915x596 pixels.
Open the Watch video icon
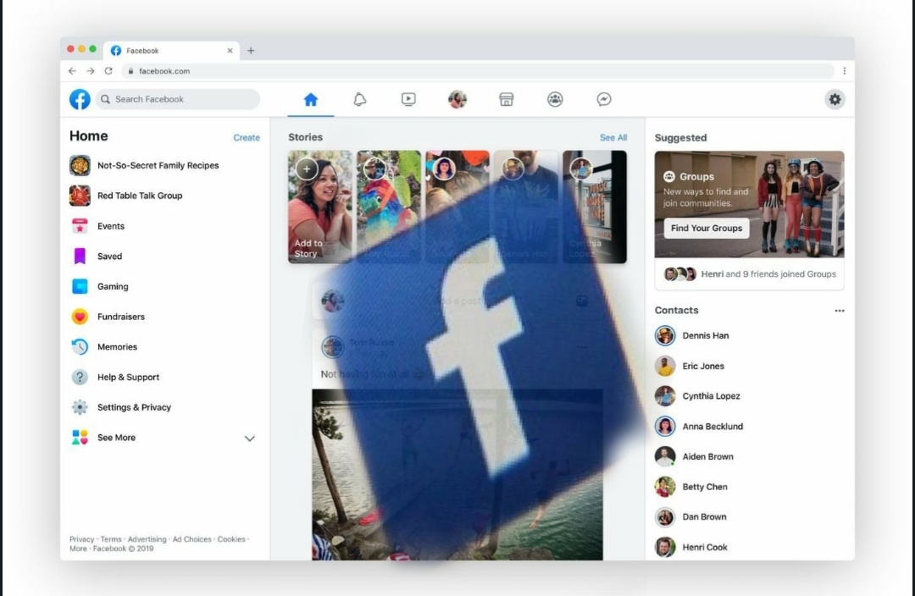click(x=408, y=100)
